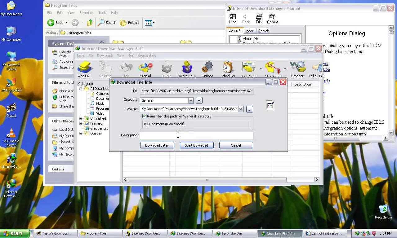Image resolution: width=397 pixels, height=238 pixels.
Task: Open the Recycle Bin desktop icon
Action: (383, 211)
